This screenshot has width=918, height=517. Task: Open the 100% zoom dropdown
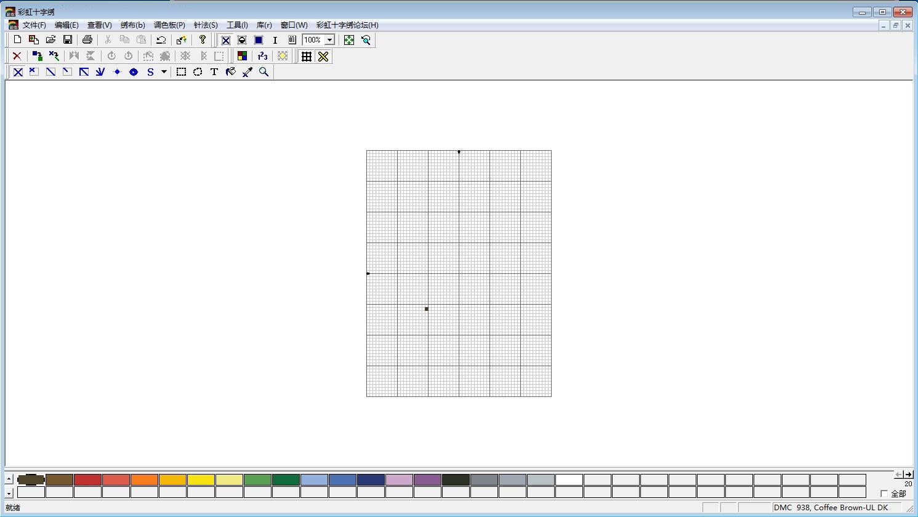point(330,40)
